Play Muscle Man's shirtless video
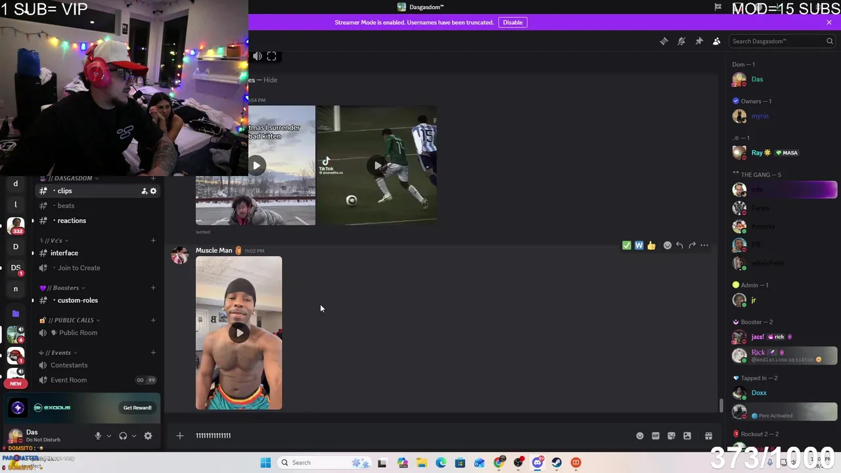This screenshot has width=841, height=473. (239, 332)
